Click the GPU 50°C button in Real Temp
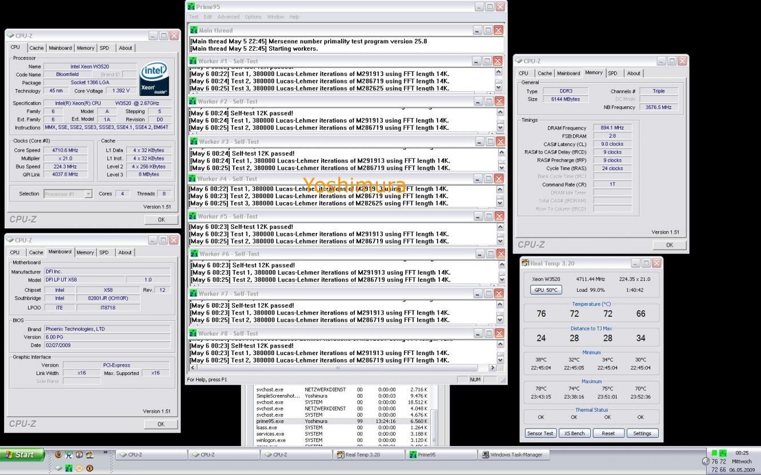Screen dimensions: 761x475 [546, 290]
